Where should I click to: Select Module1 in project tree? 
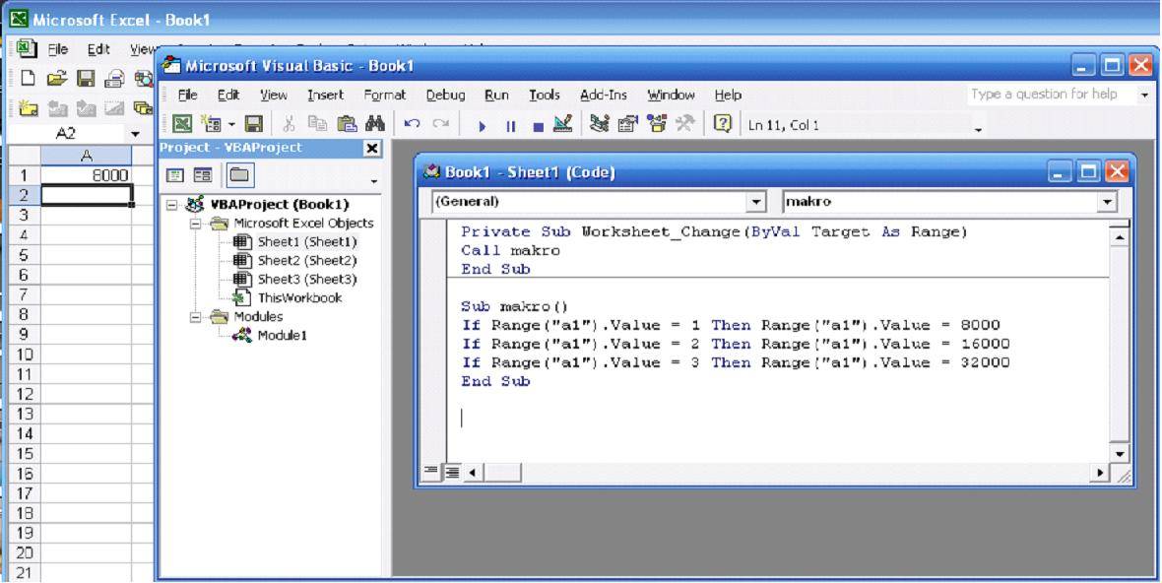point(283,336)
